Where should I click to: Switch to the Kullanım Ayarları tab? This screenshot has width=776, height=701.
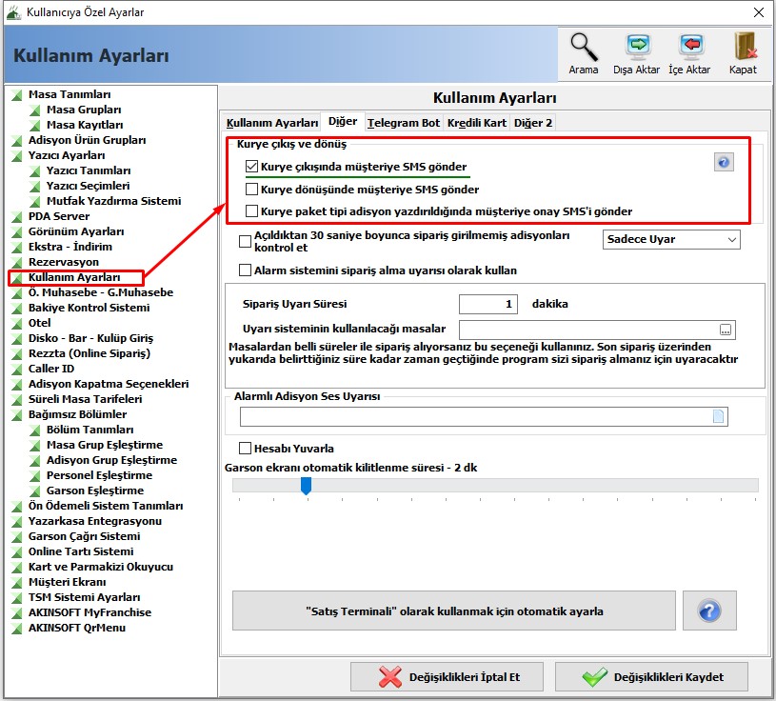(x=272, y=123)
